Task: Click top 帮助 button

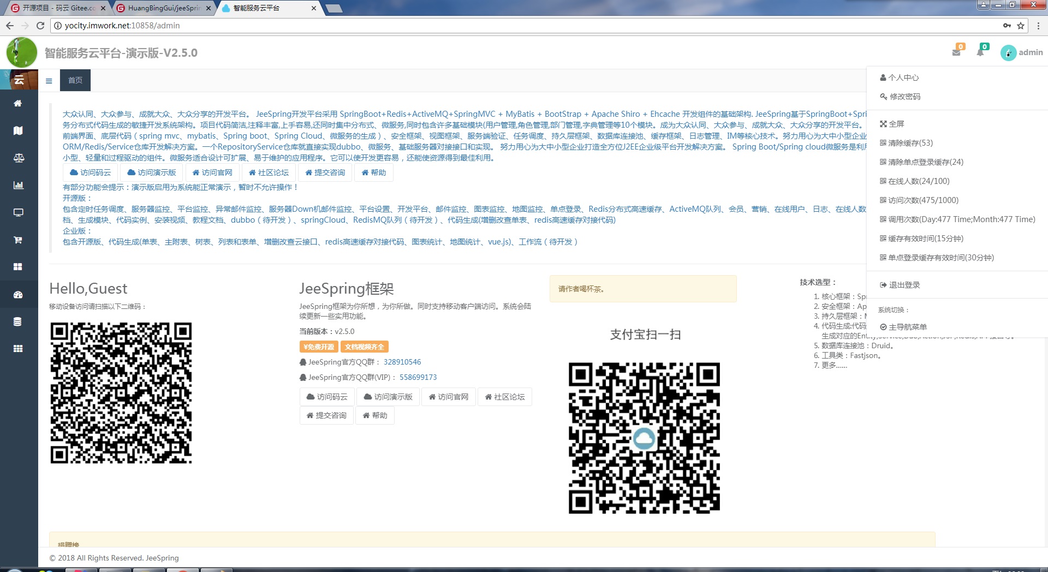Action: (x=374, y=172)
